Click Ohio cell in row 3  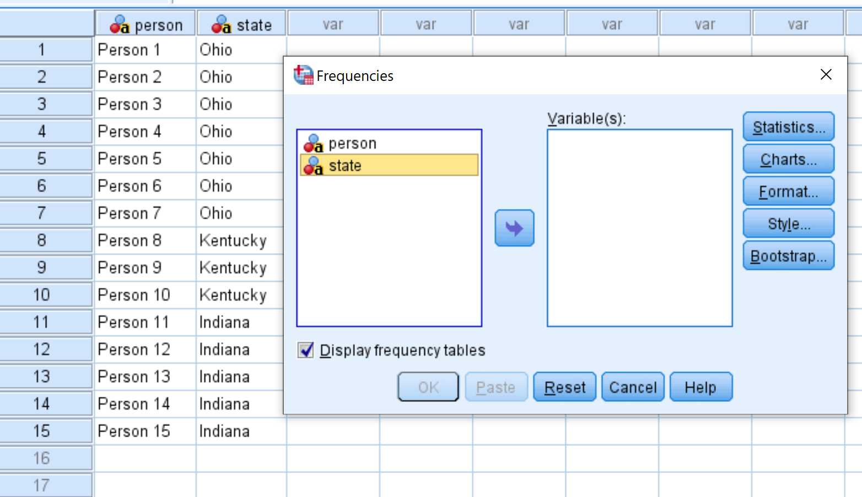click(x=240, y=104)
